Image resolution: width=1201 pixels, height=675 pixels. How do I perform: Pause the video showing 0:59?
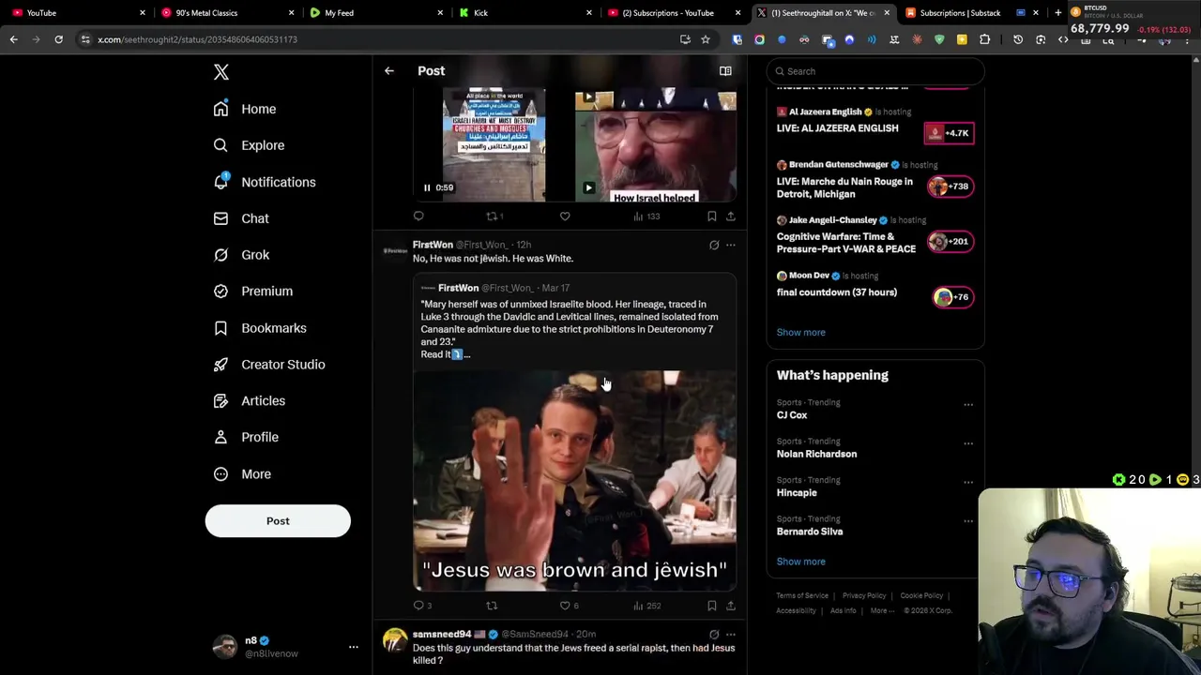[427, 187]
